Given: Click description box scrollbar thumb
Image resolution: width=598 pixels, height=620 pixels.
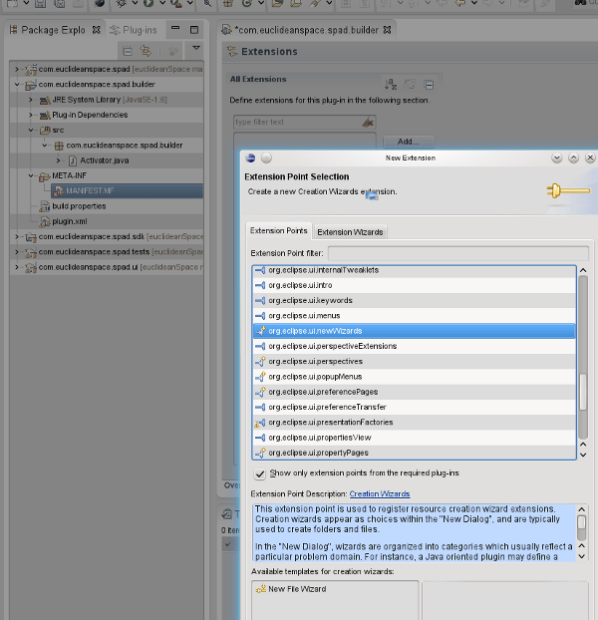Looking at the screenshot, I should click(581, 522).
